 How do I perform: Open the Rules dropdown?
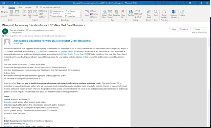coord(93,11)
